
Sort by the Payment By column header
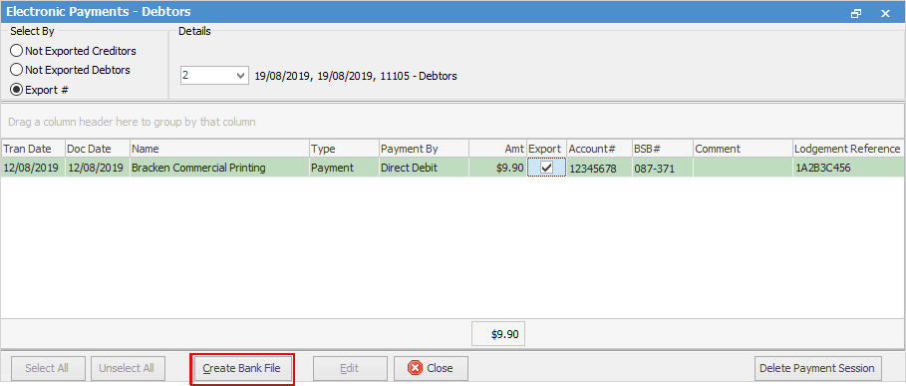coord(424,149)
